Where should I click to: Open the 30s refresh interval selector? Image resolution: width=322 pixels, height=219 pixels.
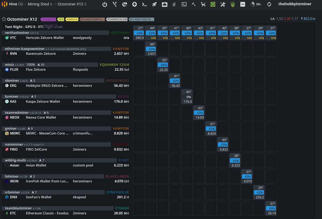coord(255,4)
